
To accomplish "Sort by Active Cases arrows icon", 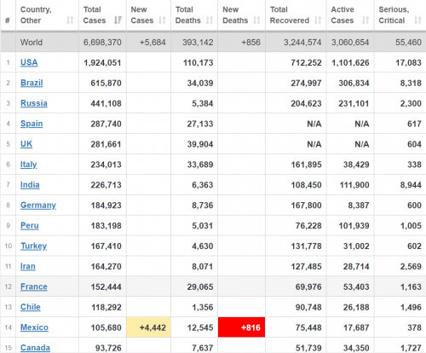I will (366, 20).
